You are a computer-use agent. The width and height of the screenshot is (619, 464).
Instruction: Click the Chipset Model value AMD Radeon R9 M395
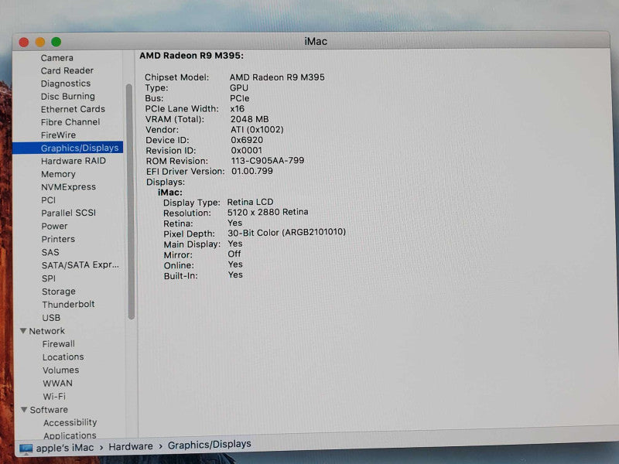[277, 77]
